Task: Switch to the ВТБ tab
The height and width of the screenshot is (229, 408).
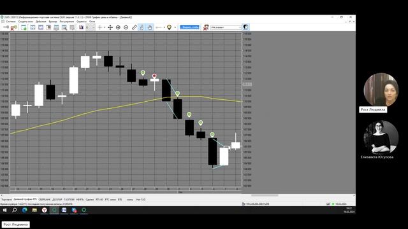Action: pyautogui.click(x=120, y=200)
